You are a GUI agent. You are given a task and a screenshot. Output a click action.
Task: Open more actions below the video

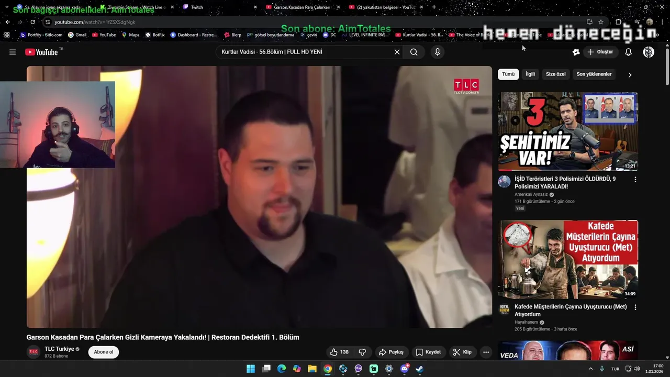pos(486,352)
